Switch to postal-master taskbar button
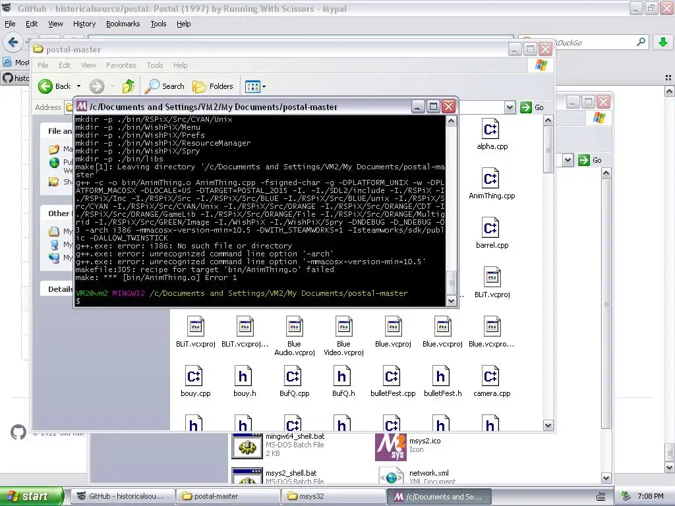This screenshot has height=506, width=675. (228, 497)
